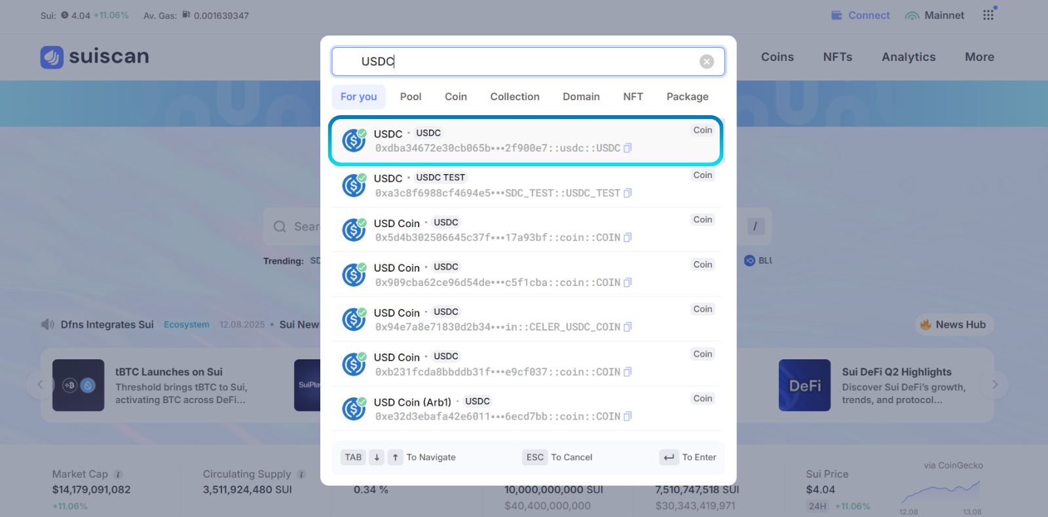Switch to the Pool tab

pos(411,97)
